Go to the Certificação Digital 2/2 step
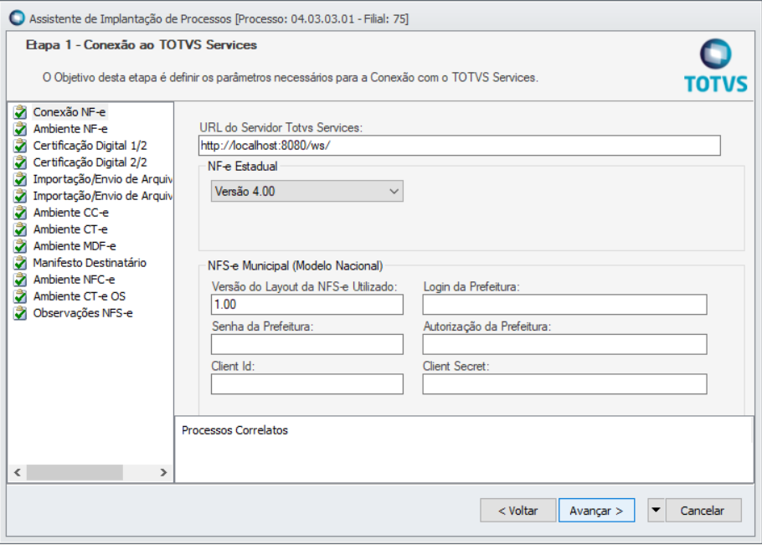This screenshot has width=762, height=545. 90,162
